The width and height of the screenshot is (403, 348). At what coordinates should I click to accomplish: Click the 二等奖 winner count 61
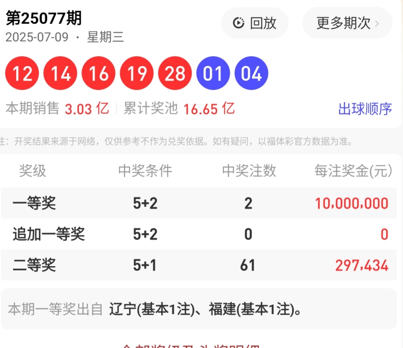tap(248, 265)
